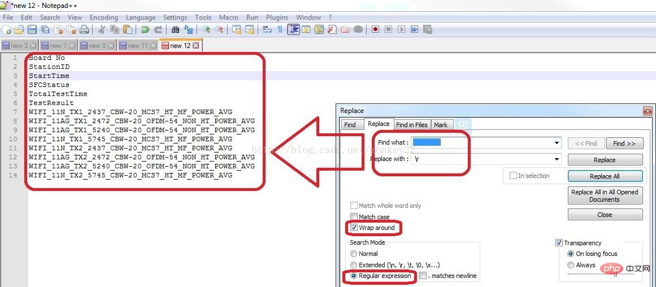
Task: Switch to the new 3 document tab
Action: point(19,46)
